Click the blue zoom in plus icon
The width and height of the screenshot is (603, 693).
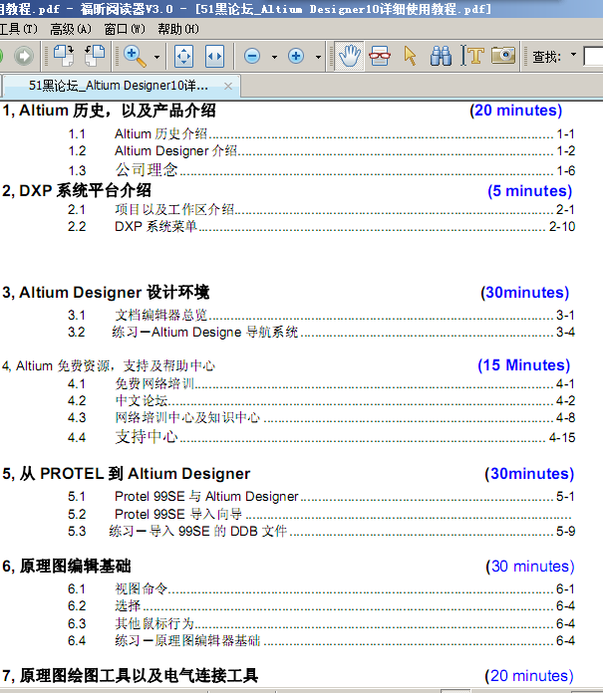tap(296, 56)
